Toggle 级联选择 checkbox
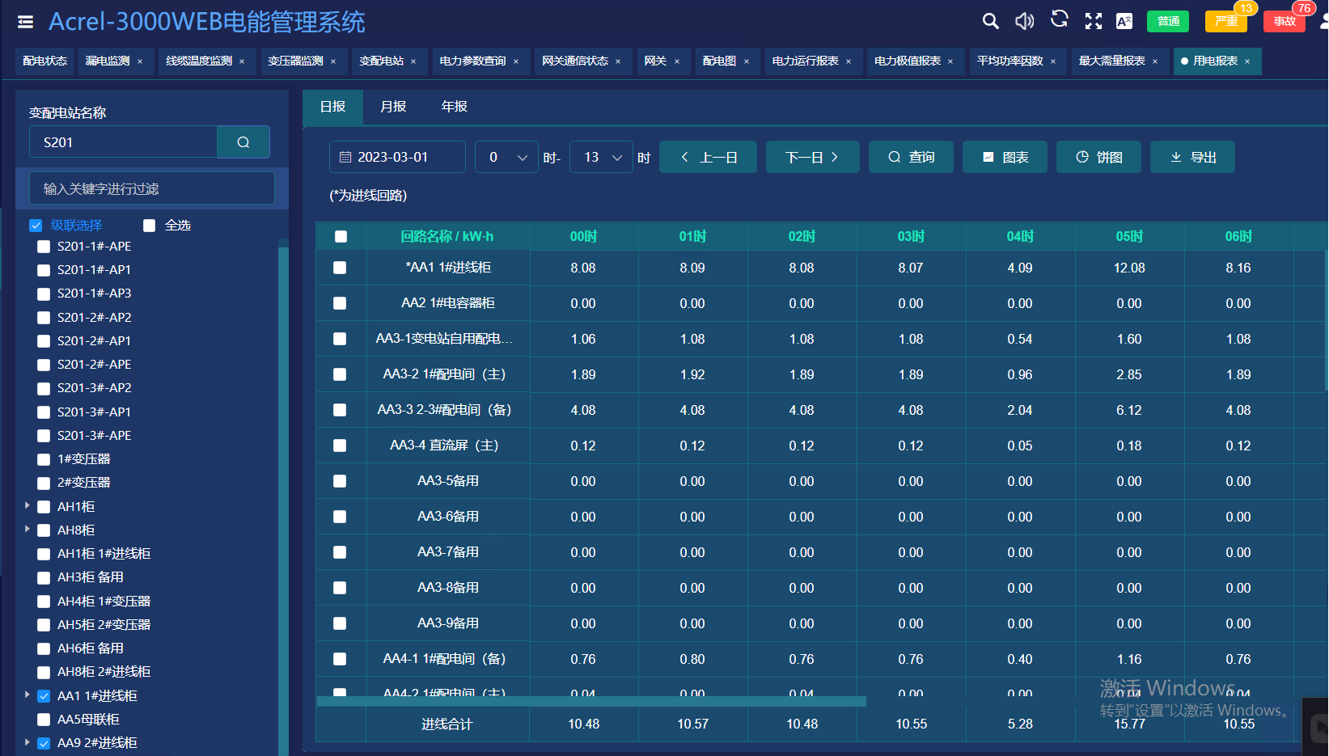 click(36, 226)
